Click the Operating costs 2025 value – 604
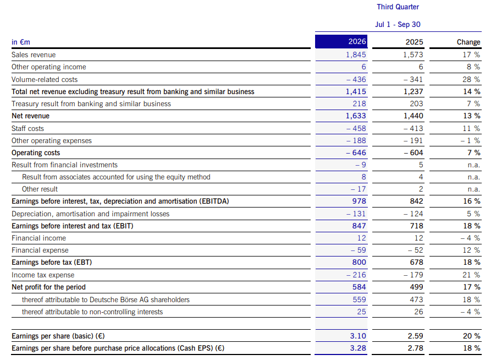The height and width of the screenshot is (360, 485). point(414,152)
